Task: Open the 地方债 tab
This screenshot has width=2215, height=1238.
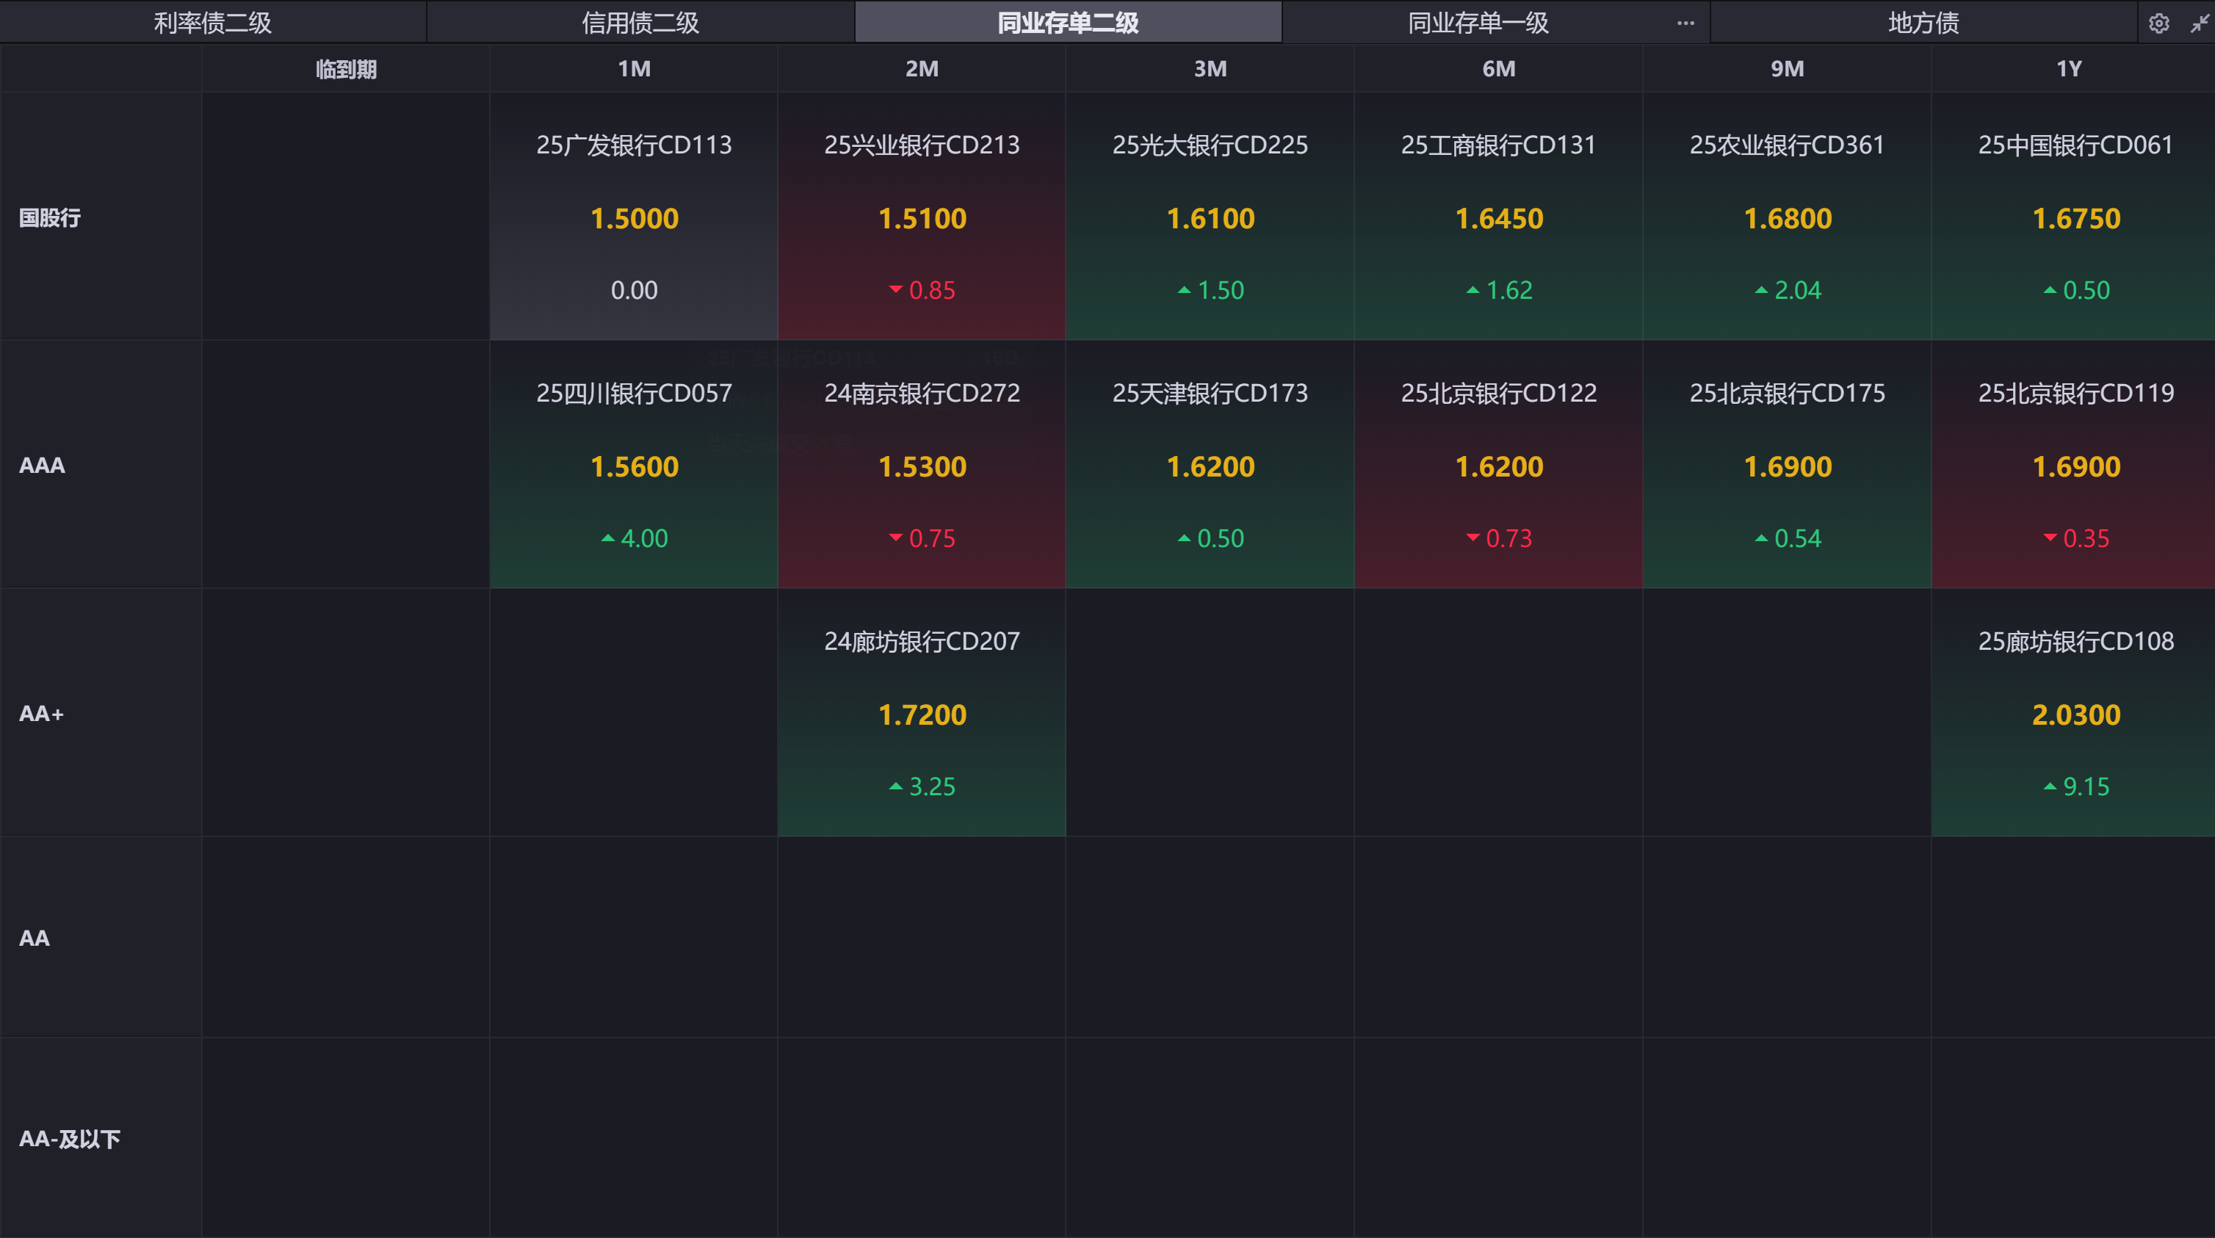Action: (1923, 23)
